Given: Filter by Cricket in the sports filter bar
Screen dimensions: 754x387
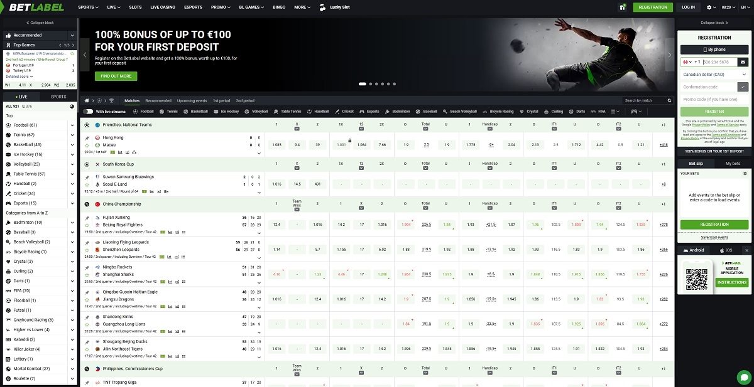Looking at the screenshot, I should click(x=344, y=111).
